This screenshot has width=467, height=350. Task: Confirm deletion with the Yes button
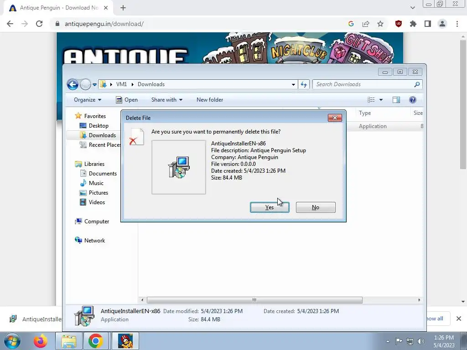[270, 207]
